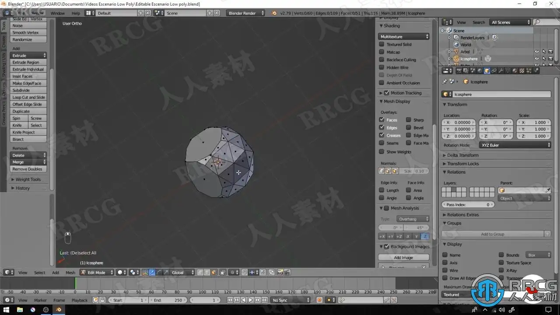Image resolution: width=560 pixels, height=315 pixels.
Task: Click the End frame 250 field
Action: (x=168, y=300)
